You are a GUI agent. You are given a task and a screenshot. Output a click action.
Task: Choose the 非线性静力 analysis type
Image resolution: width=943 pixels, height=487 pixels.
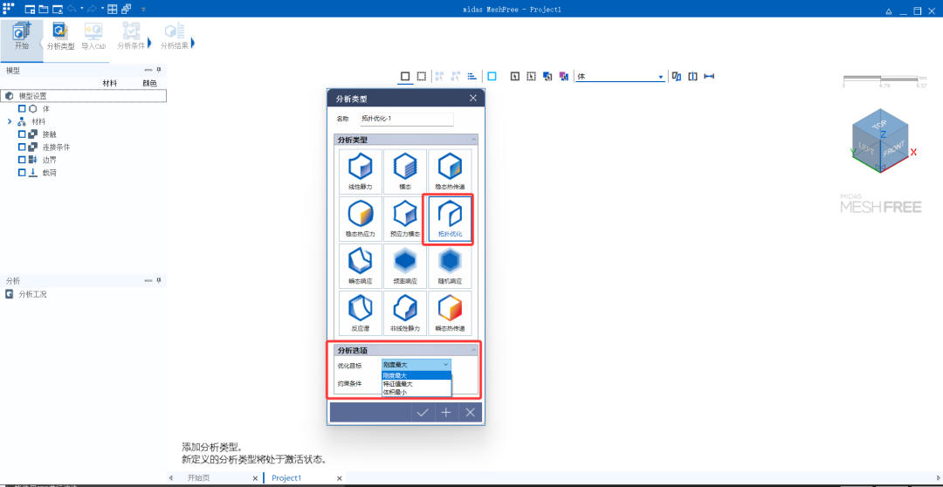[405, 312]
